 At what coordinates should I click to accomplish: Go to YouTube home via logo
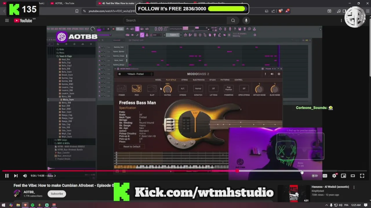click(23, 21)
